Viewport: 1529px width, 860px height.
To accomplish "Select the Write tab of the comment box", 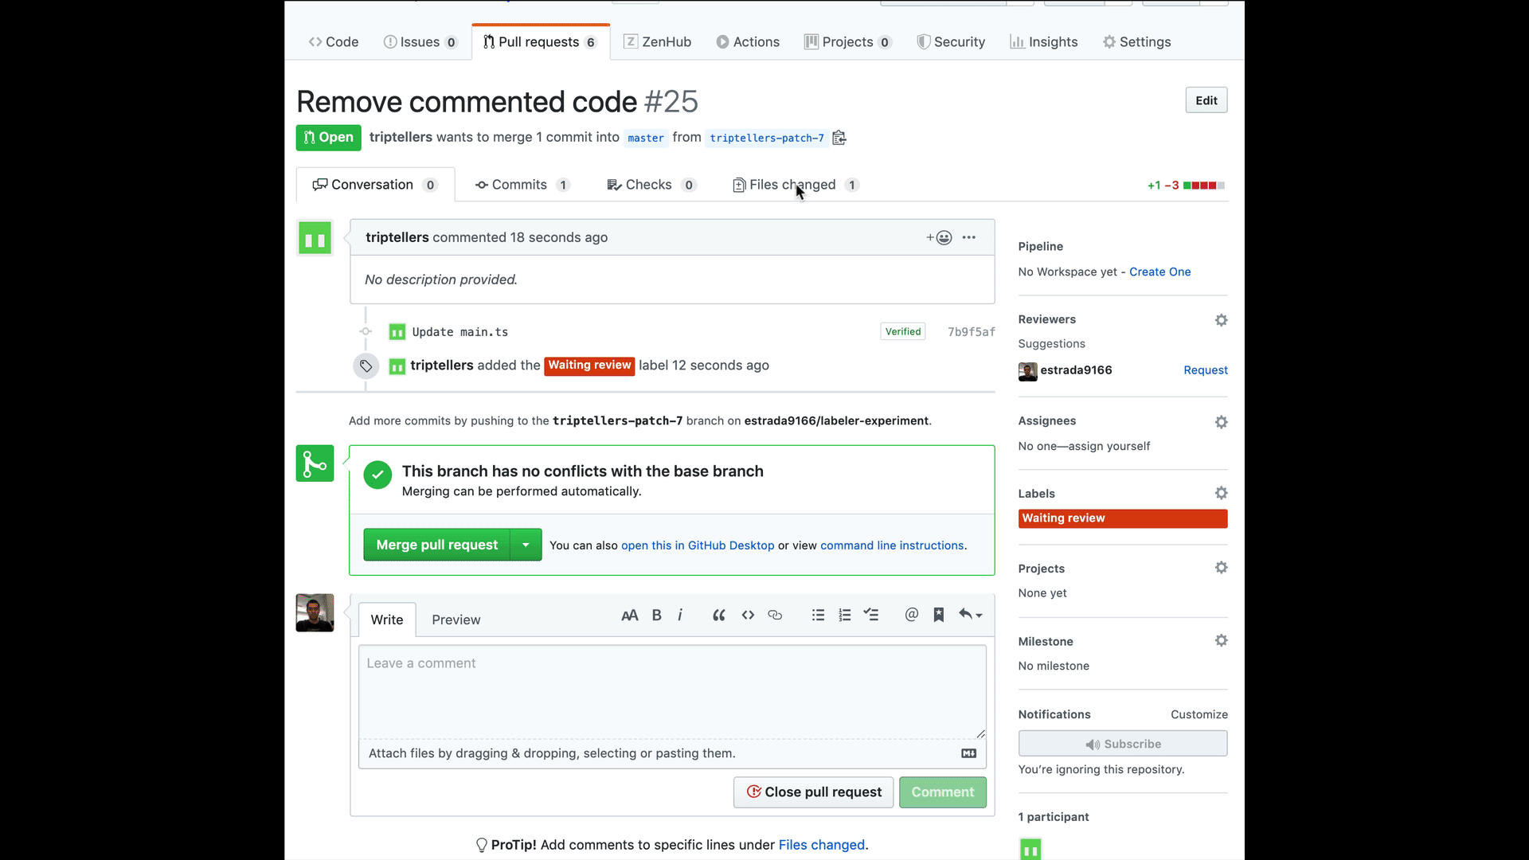I will pos(387,620).
